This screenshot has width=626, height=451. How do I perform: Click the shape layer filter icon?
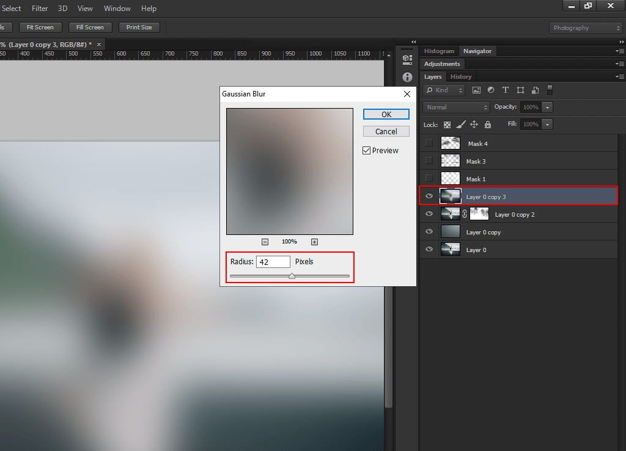pyautogui.click(x=520, y=90)
